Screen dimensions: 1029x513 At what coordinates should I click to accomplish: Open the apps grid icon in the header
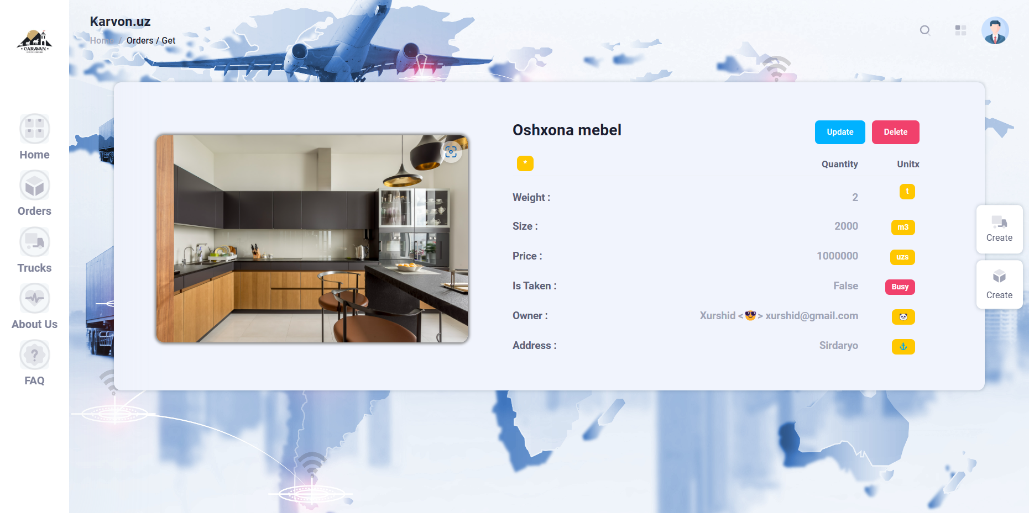point(960,30)
